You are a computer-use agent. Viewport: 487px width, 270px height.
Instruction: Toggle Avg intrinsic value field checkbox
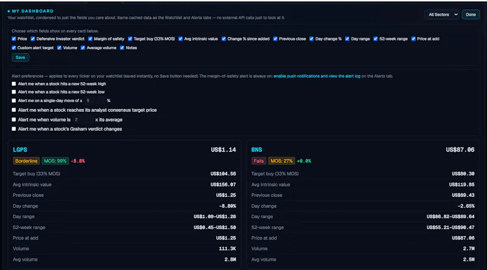tap(180, 39)
